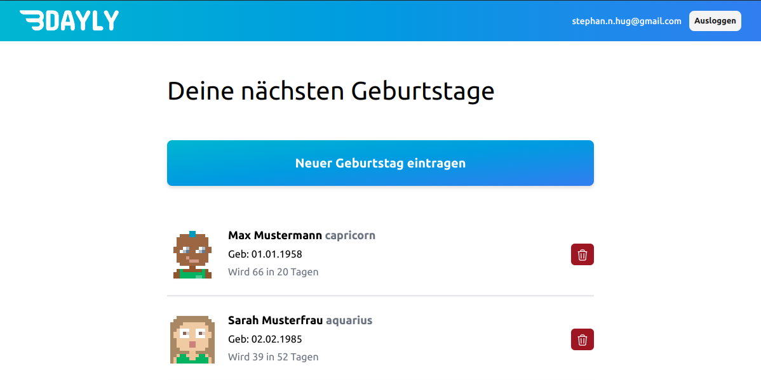Click the text 'Wird 66 in 20 Tagen'
Image resolution: width=761 pixels, height=380 pixels.
(273, 272)
